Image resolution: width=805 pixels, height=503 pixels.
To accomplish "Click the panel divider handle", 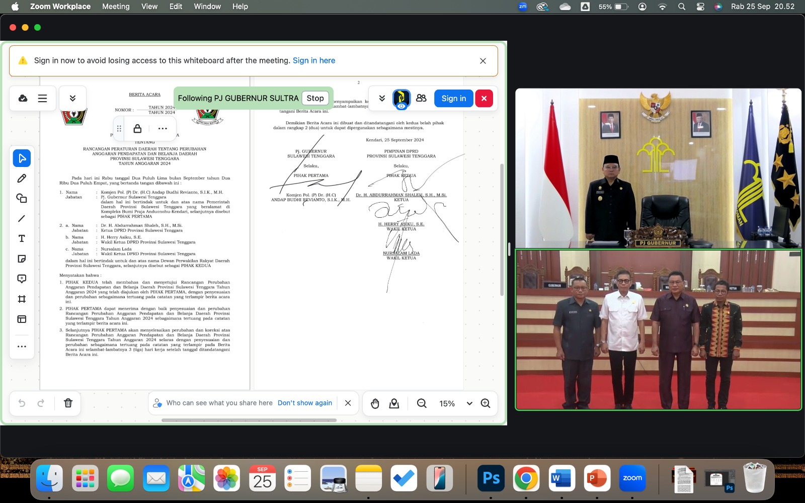I will pyautogui.click(x=509, y=249).
